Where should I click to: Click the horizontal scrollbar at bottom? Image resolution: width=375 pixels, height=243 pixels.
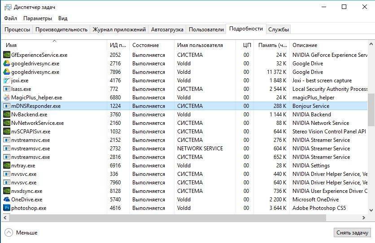pyautogui.click(x=179, y=217)
